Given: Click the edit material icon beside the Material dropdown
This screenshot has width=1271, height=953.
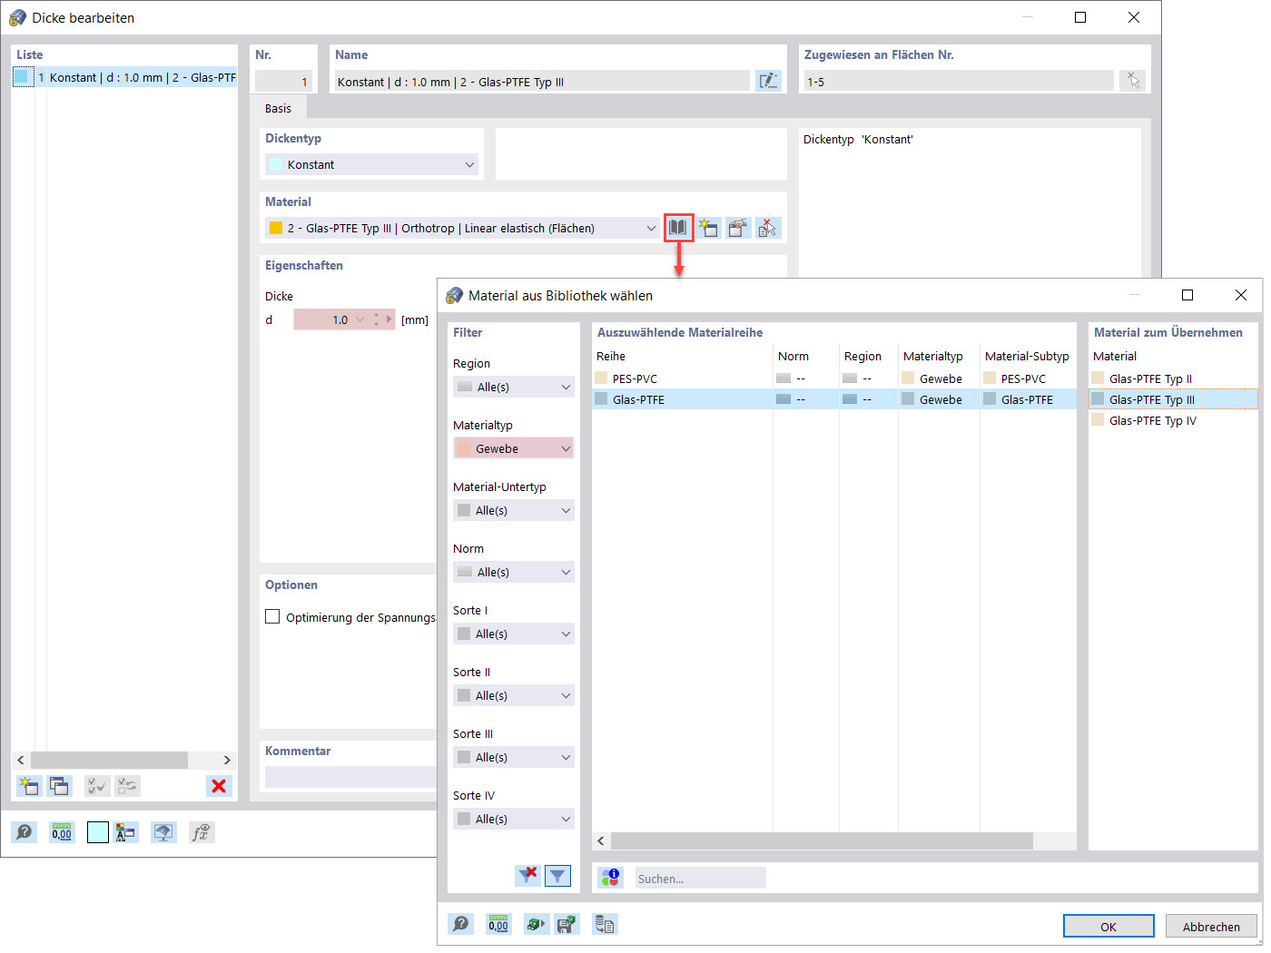Looking at the screenshot, I should click(x=738, y=228).
